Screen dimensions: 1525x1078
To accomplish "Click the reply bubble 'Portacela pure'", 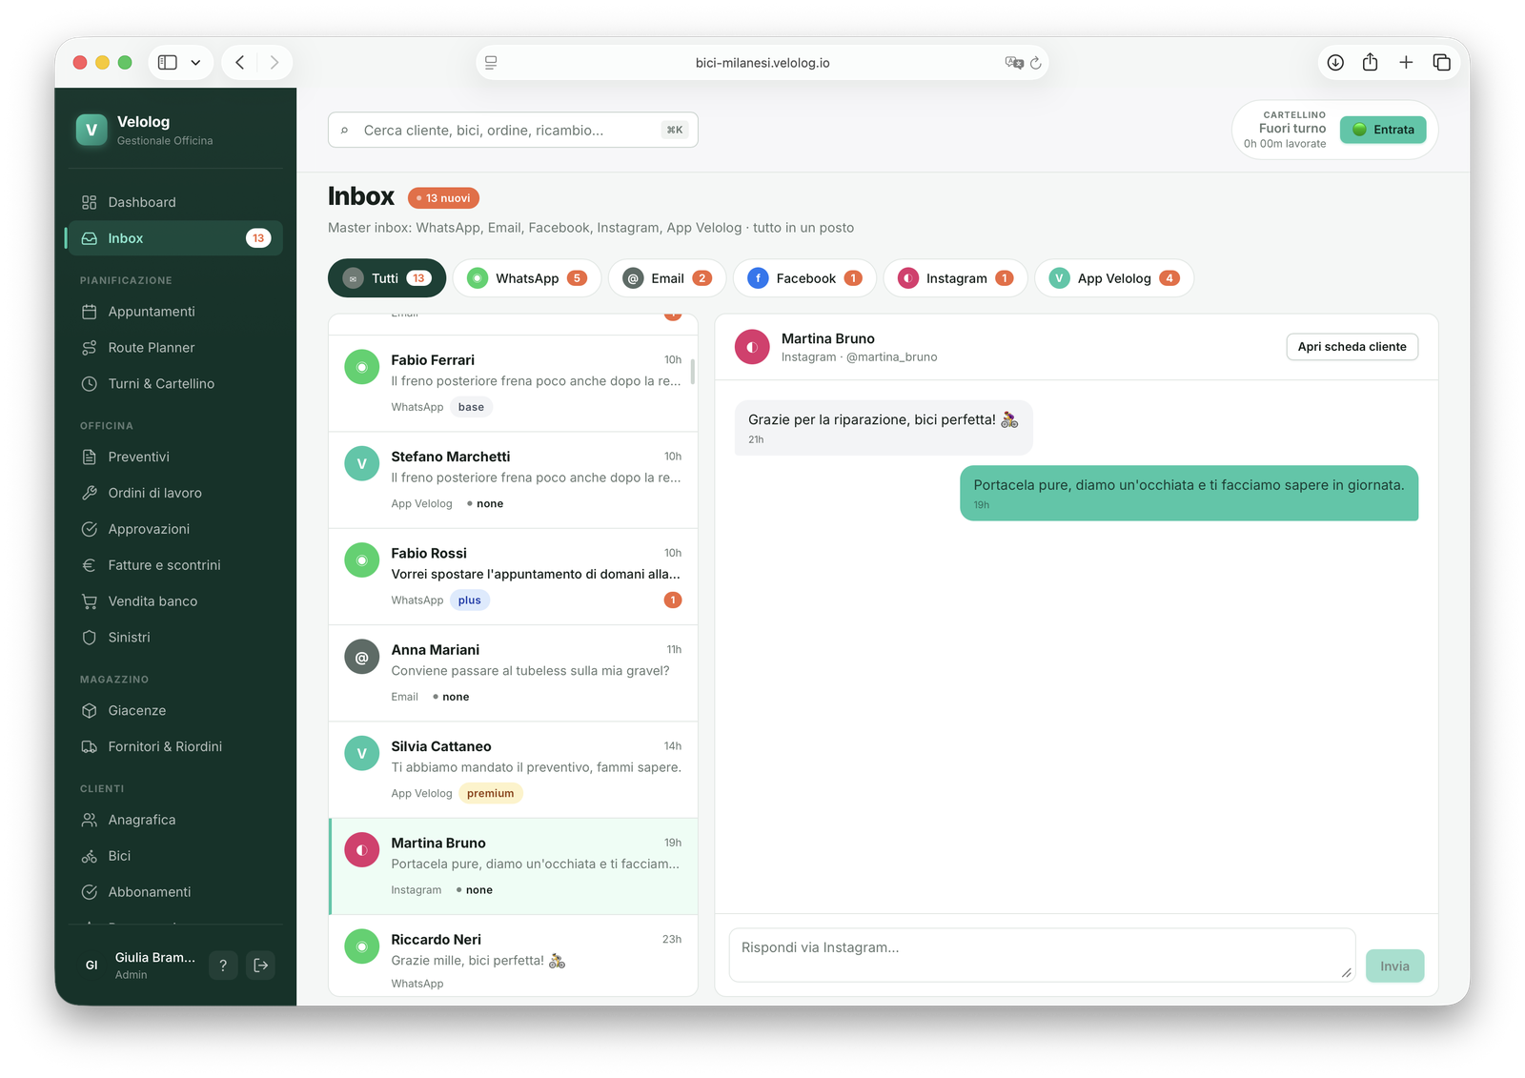I will pos(1189,493).
